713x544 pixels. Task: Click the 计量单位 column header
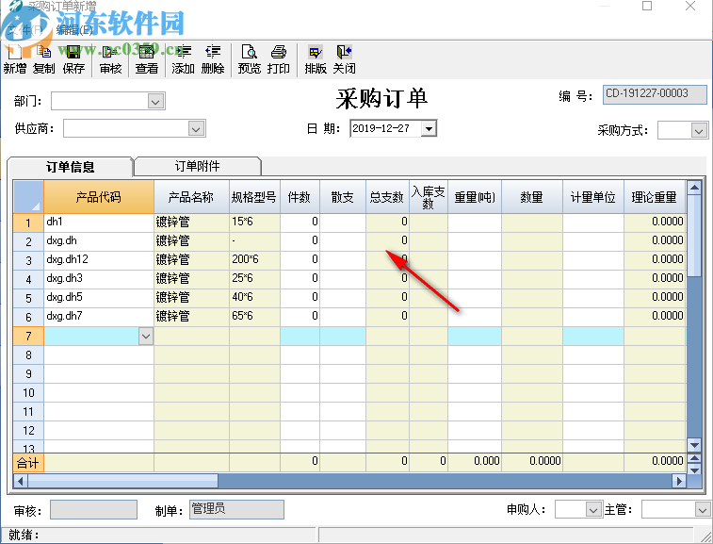pos(593,197)
